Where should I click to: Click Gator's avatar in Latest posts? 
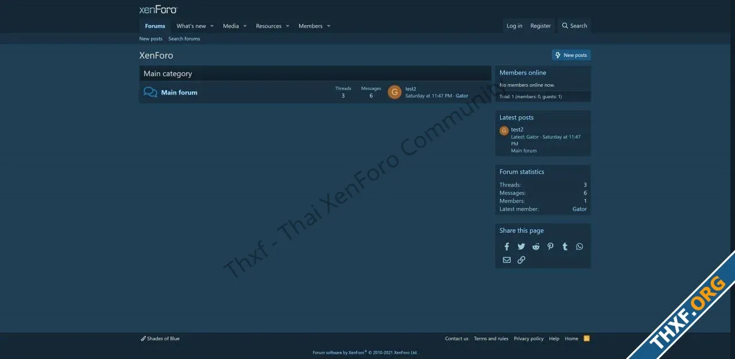click(504, 131)
